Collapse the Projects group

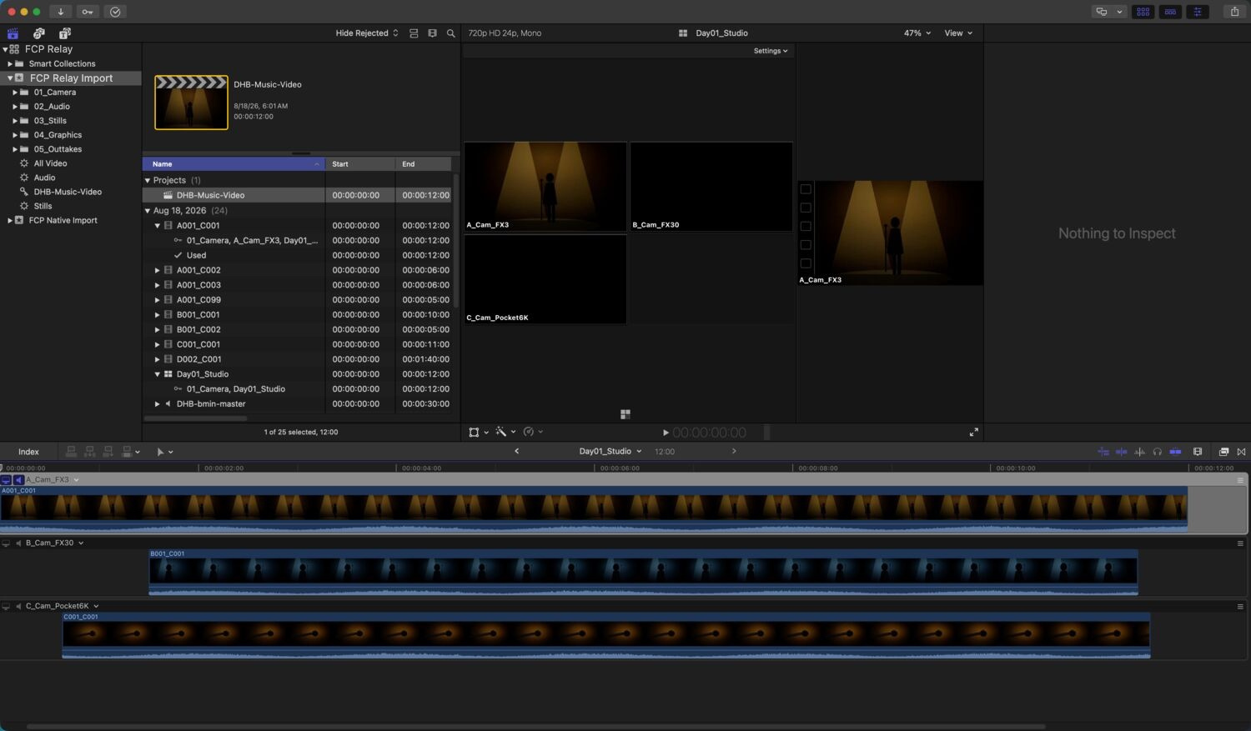pos(148,180)
